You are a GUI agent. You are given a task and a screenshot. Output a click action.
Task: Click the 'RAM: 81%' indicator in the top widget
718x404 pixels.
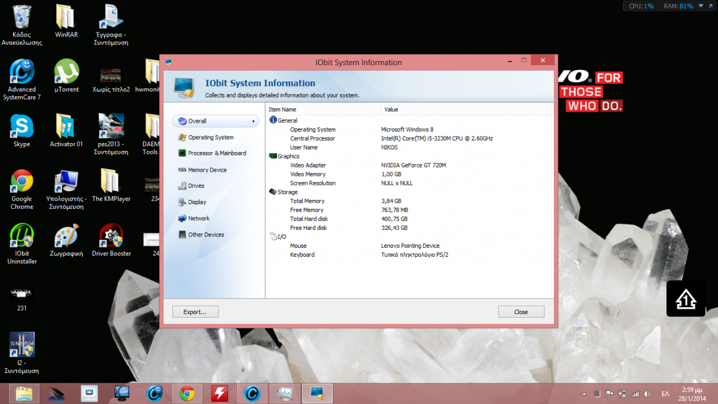pyautogui.click(x=679, y=6)
